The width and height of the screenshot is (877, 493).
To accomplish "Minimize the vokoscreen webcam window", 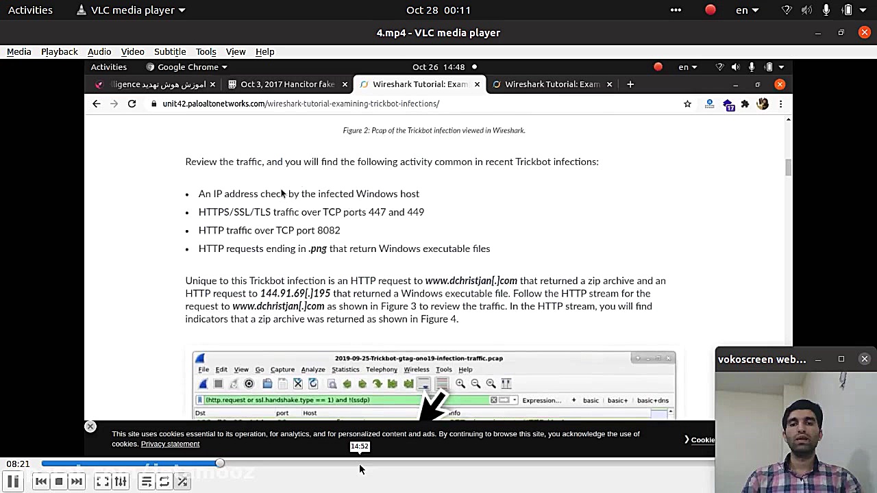I will [818, 359].
